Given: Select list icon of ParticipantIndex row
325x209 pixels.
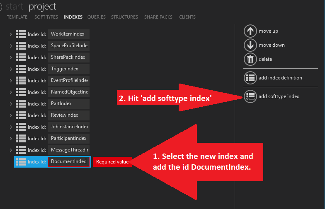Looking at the screenshot, I should coord(21,138).
